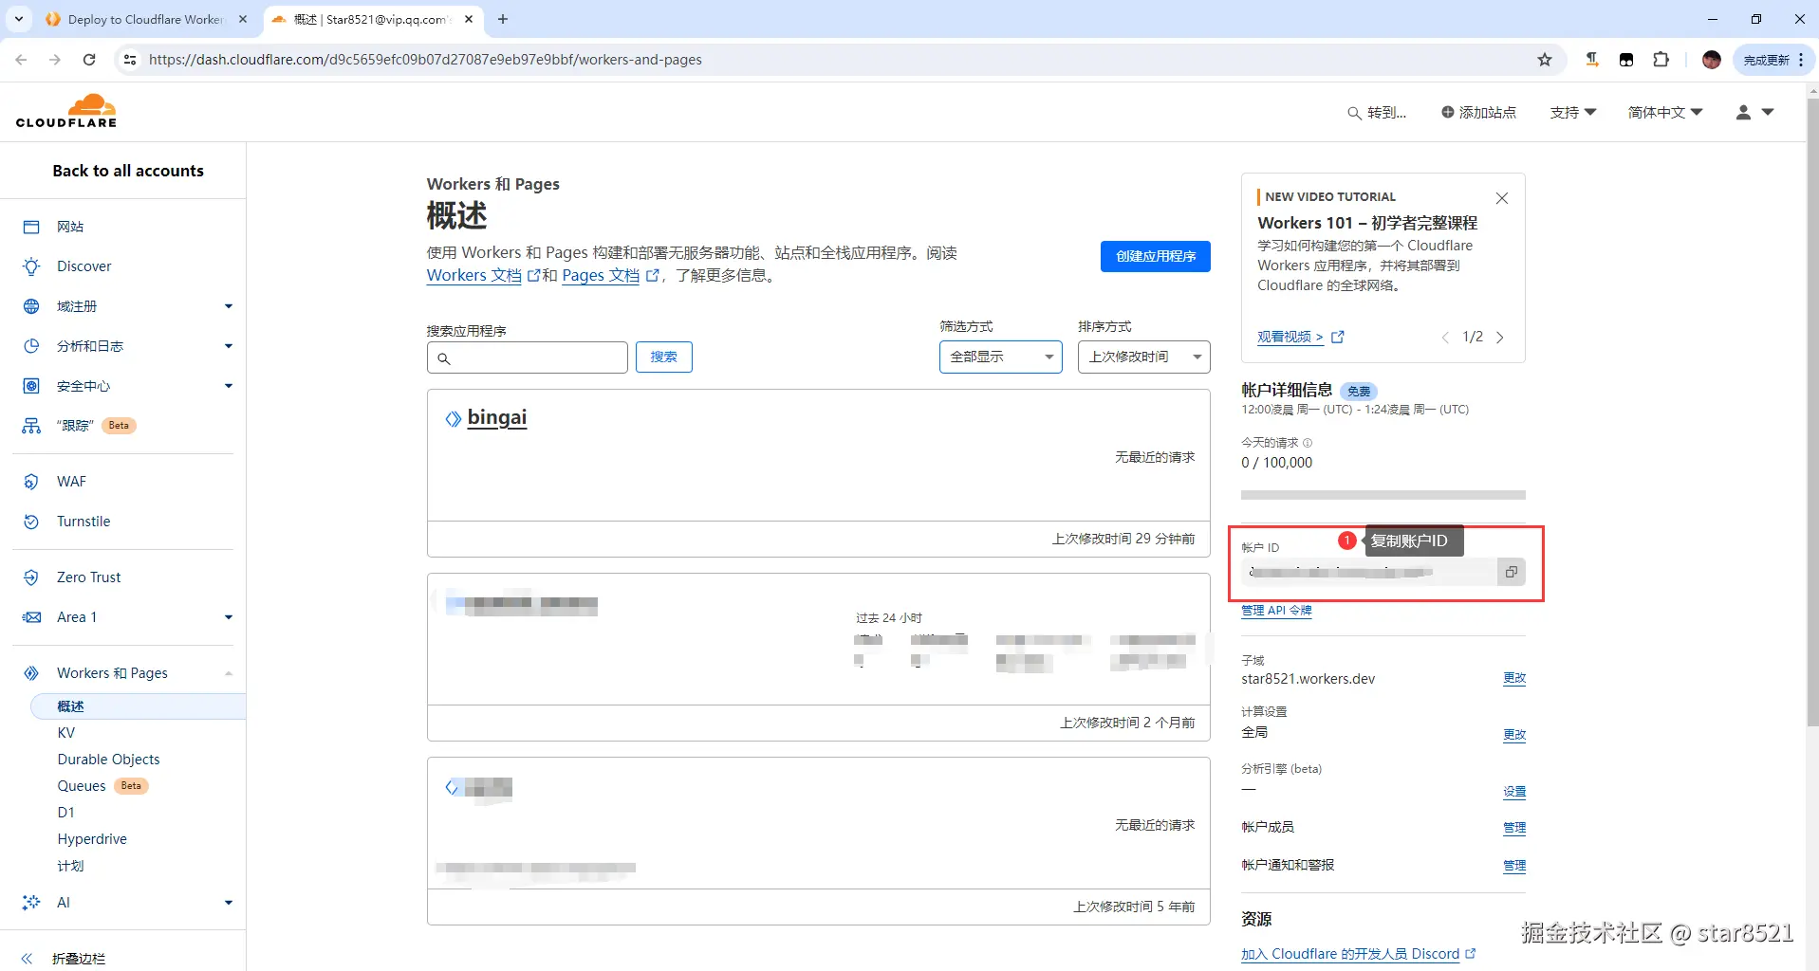1819x971 pixels.
Task: Open the Pages 文档 link
Action: 610,276
